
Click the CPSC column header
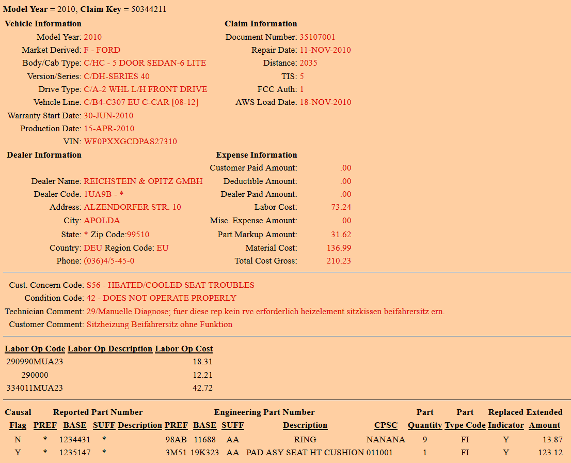click(386, 425)
